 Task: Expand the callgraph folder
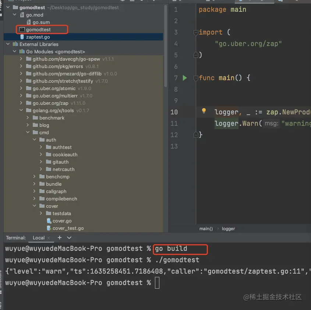click(34, 191)
